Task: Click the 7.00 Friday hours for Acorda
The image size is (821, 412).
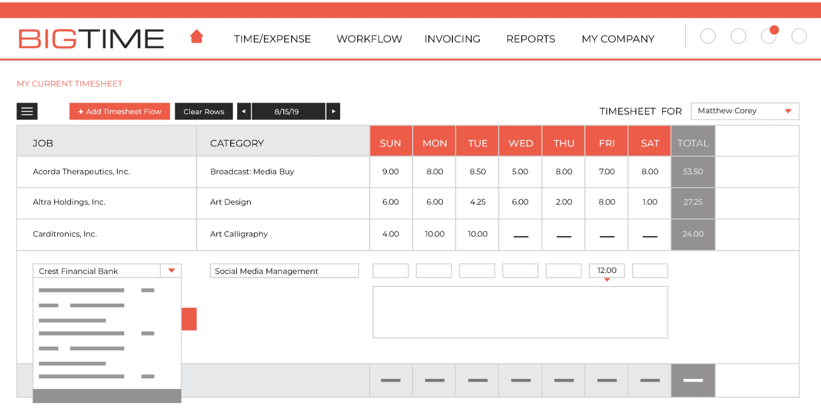Action: click(x=607, y=172)
